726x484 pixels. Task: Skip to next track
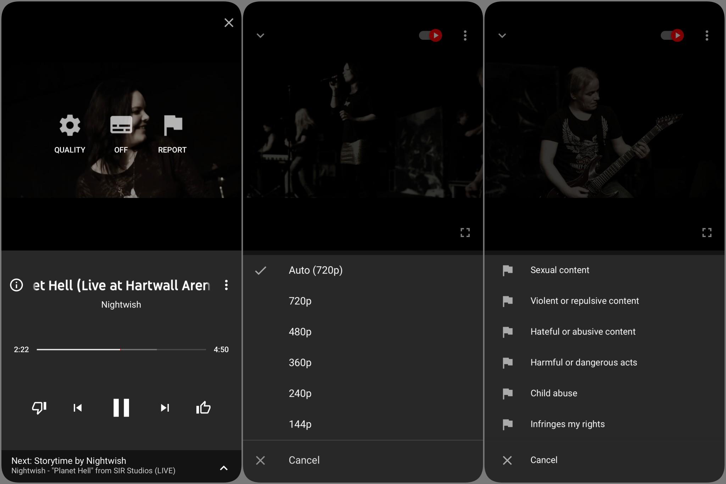tap(165, 408)
